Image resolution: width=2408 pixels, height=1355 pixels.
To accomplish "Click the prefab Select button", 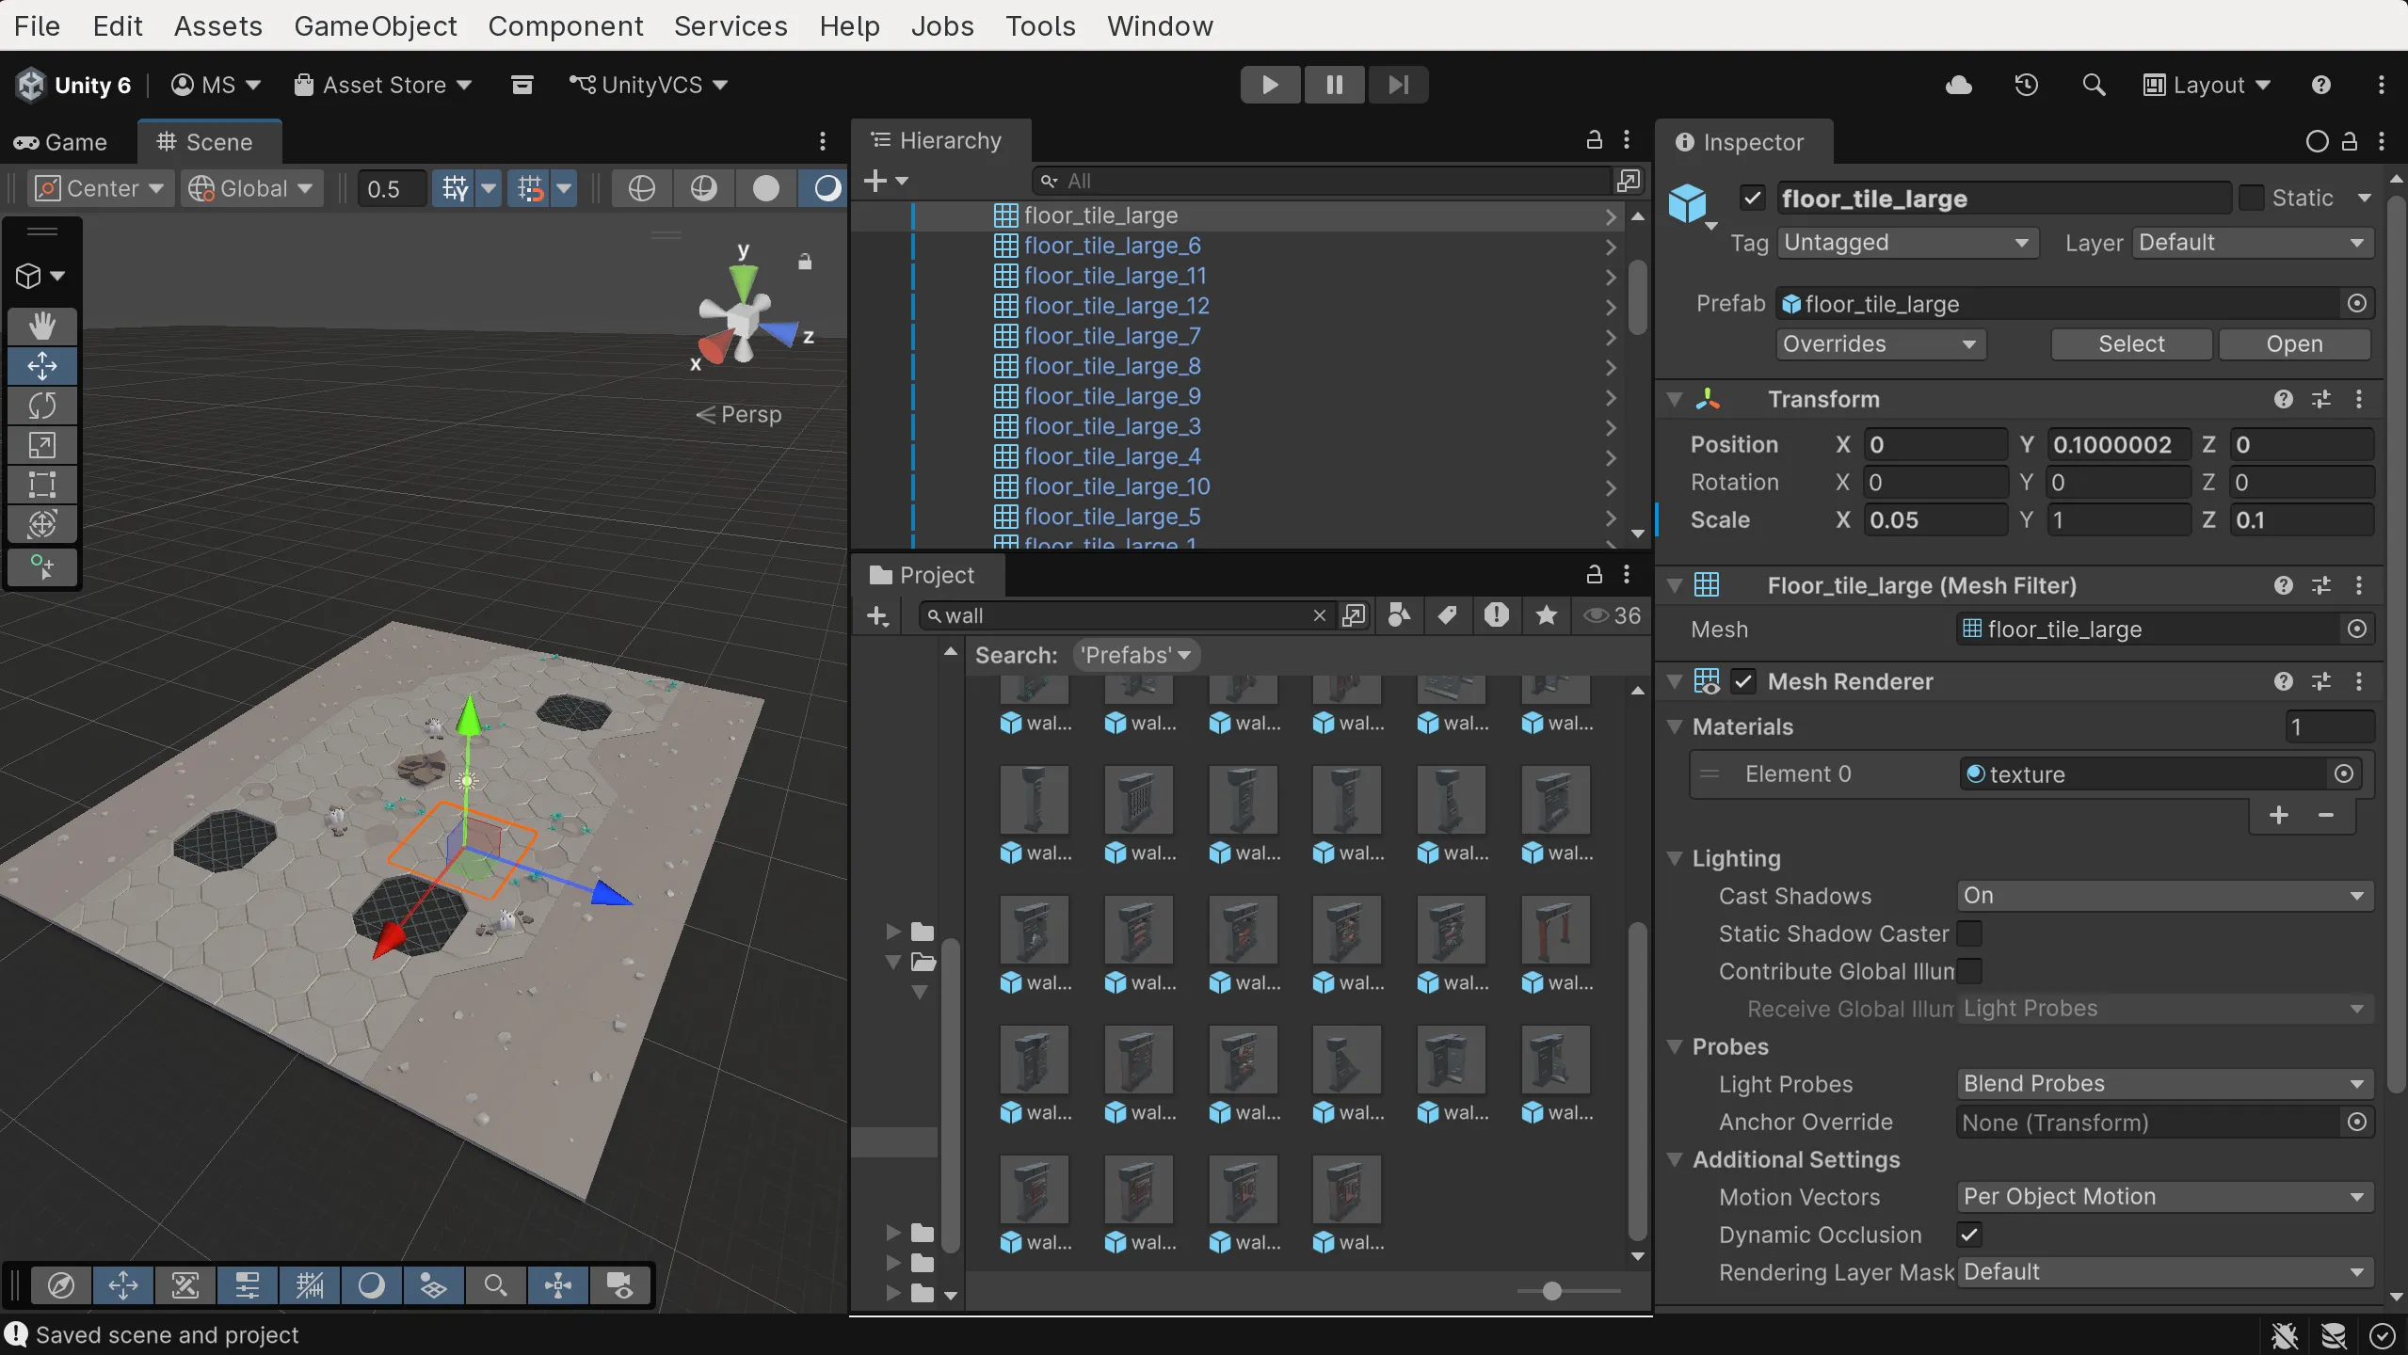I will click(2130, 344).
